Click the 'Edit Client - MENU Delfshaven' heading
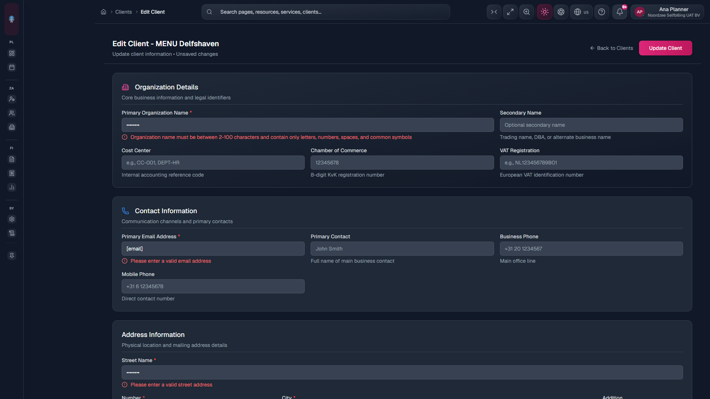This screenshot has width=710, height=399. (x=166, y=44)
